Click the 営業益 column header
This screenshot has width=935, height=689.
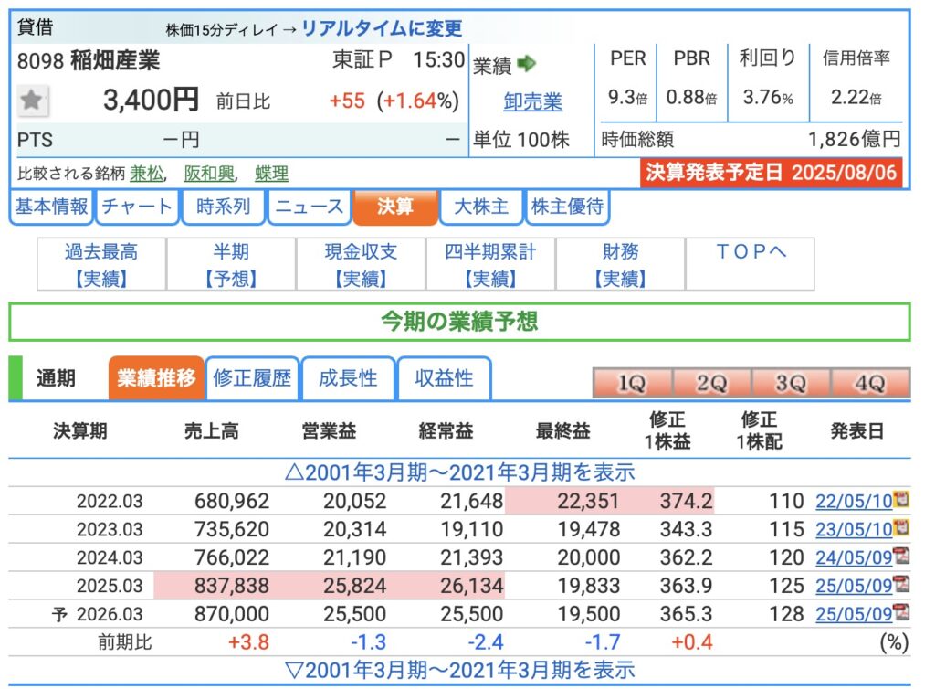[x=329, y=430]
